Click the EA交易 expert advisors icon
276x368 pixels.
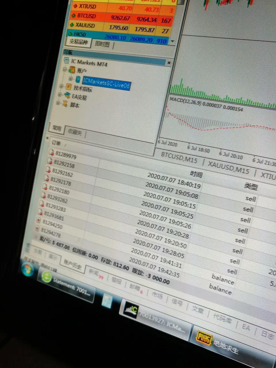click(x=67, y=95)
